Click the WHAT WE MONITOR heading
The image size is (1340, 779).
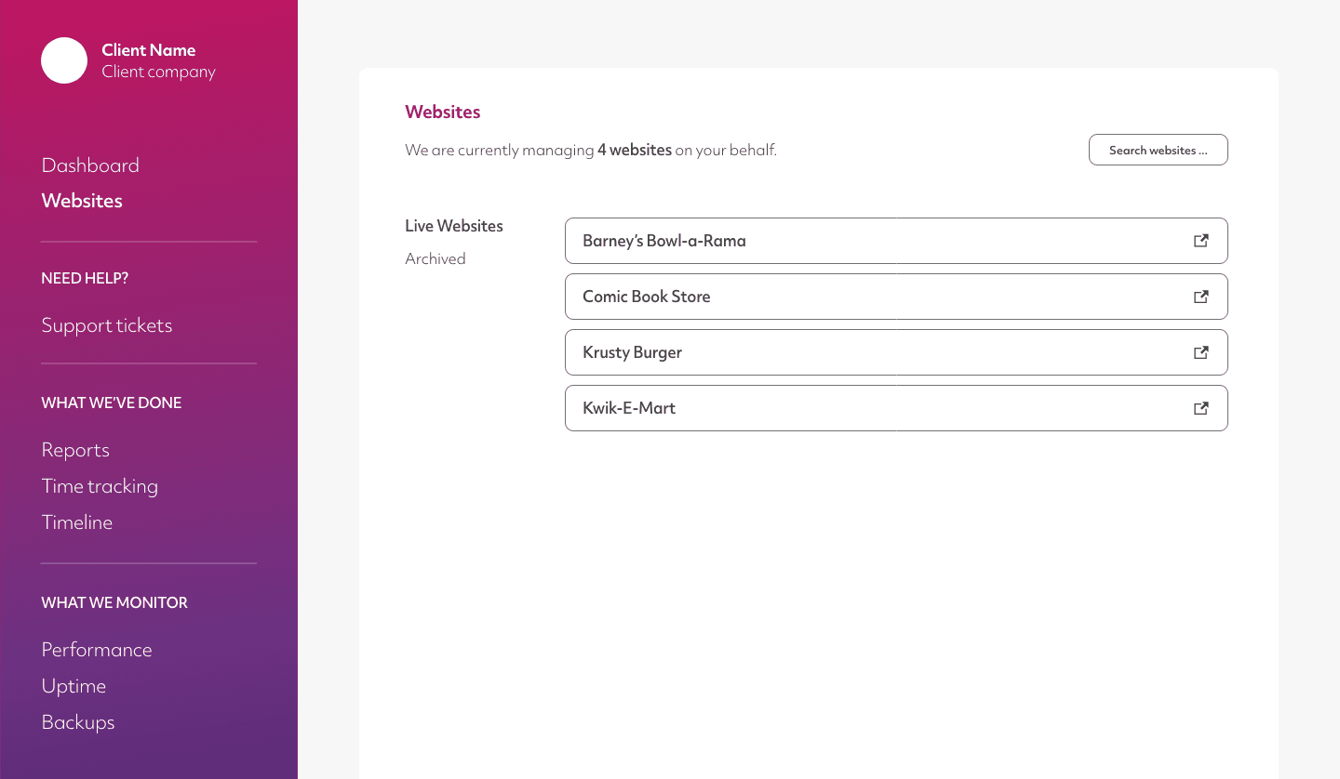tap(114, 602)
